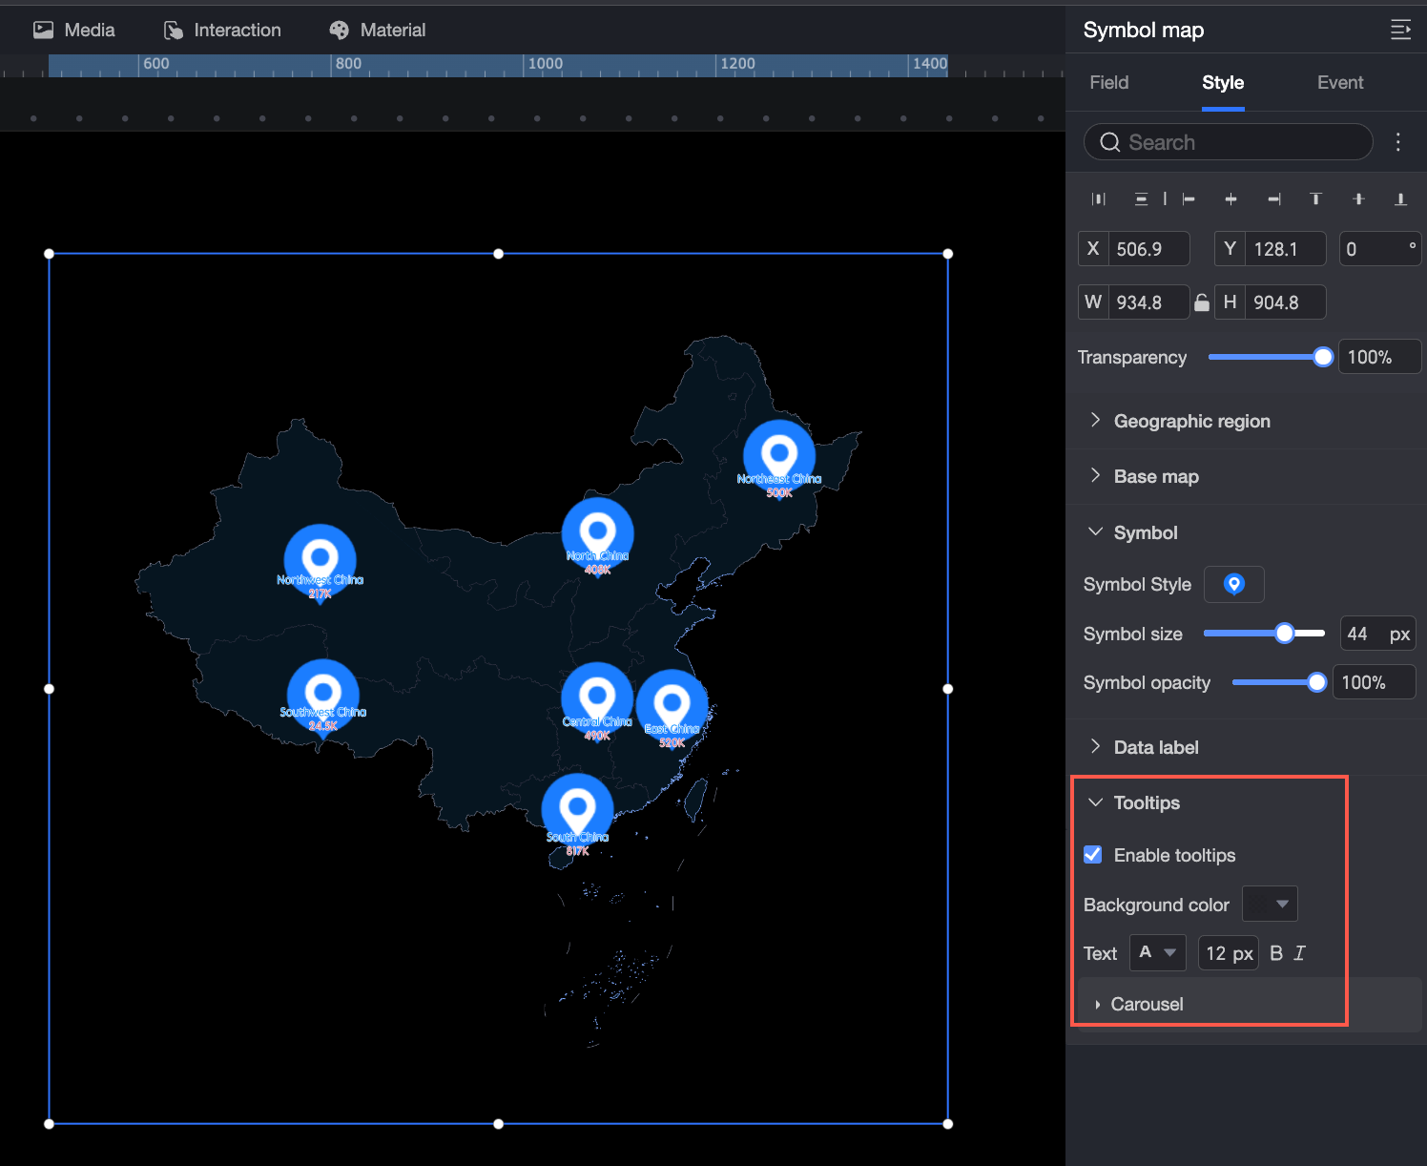Click the Central China map marker
This screenshot has width=1427, height=1166.
tap(597, 699)
